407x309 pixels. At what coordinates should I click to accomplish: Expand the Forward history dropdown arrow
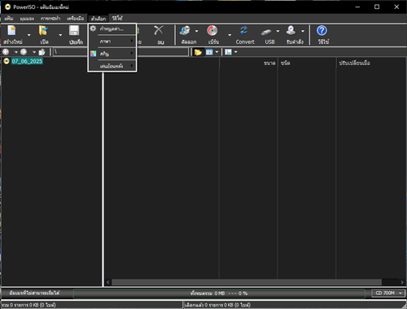34,52
